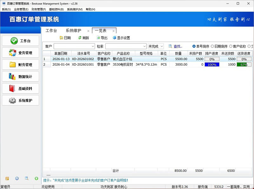Click the 型号规格 column header

146,53
